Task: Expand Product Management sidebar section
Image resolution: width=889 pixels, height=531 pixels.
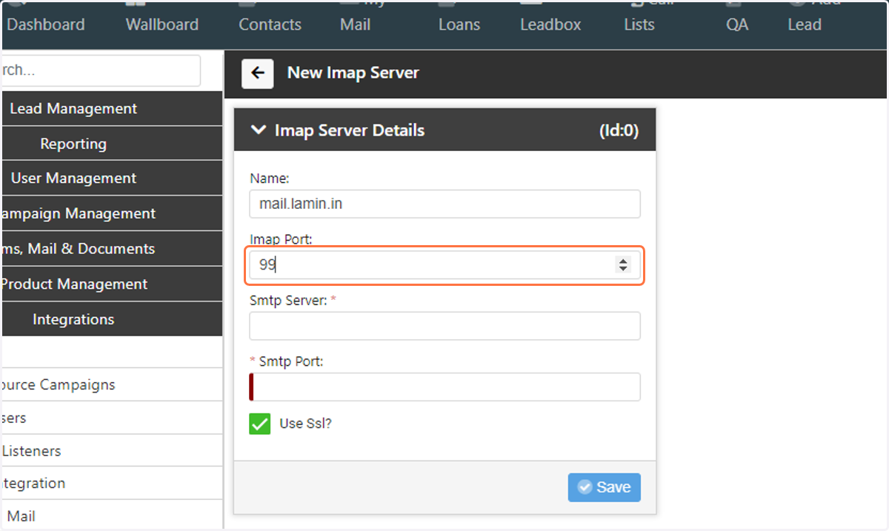Action: tap(111, 284)
